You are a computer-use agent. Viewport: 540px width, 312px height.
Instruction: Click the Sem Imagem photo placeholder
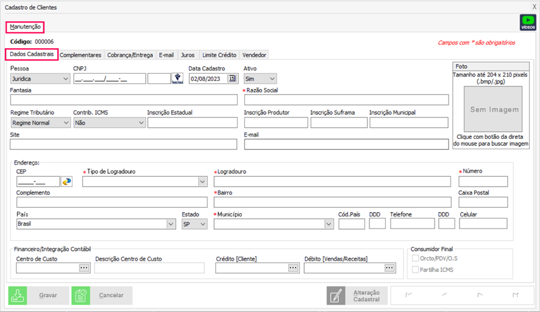491,110
